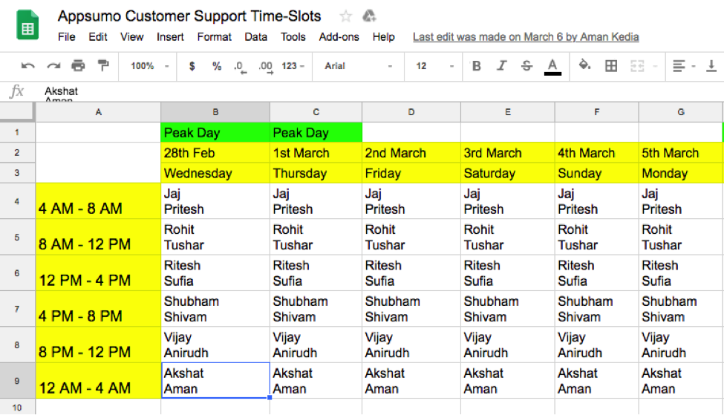Format selection as currency
The image size is (724, 415).
192,66
